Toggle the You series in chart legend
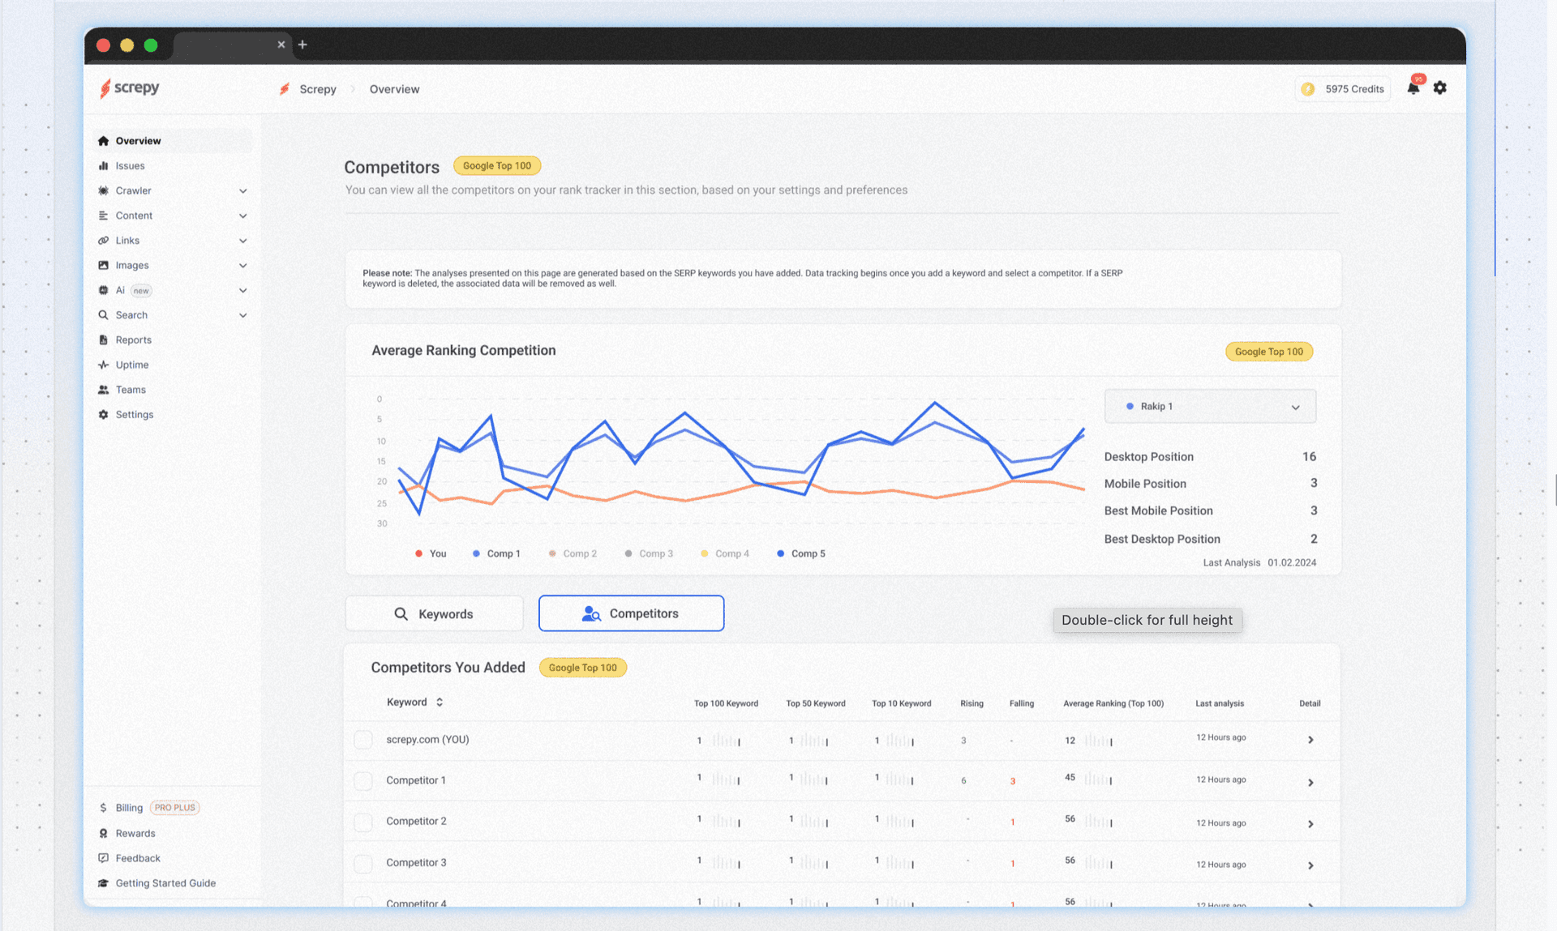 431,553
